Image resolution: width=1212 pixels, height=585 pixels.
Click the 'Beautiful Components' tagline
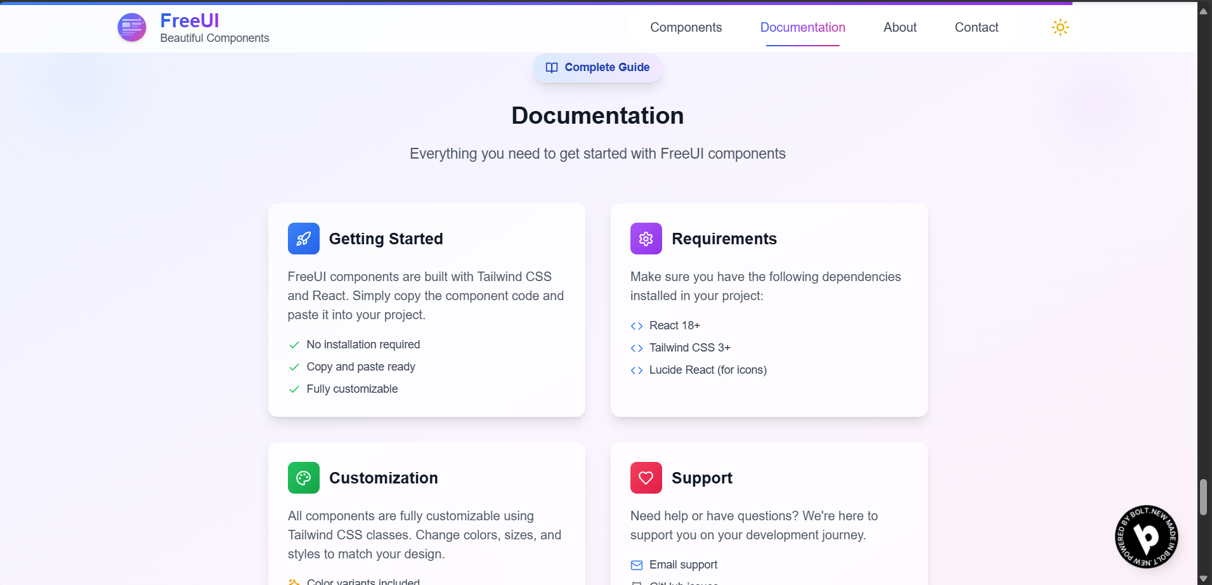click(215, 38)
